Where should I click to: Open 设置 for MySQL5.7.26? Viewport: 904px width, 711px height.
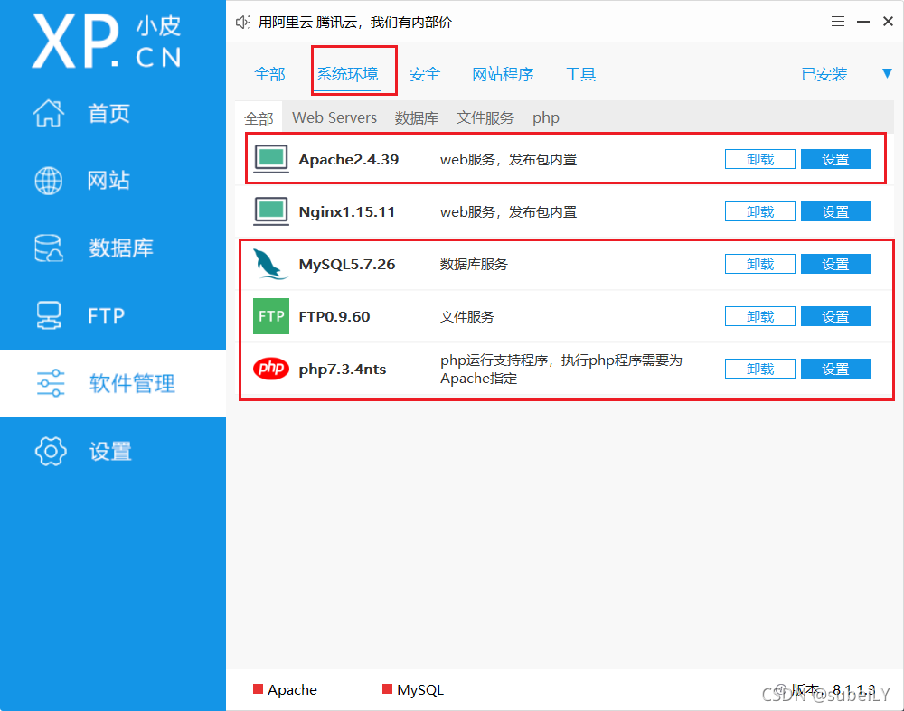[x=834, y=263]
